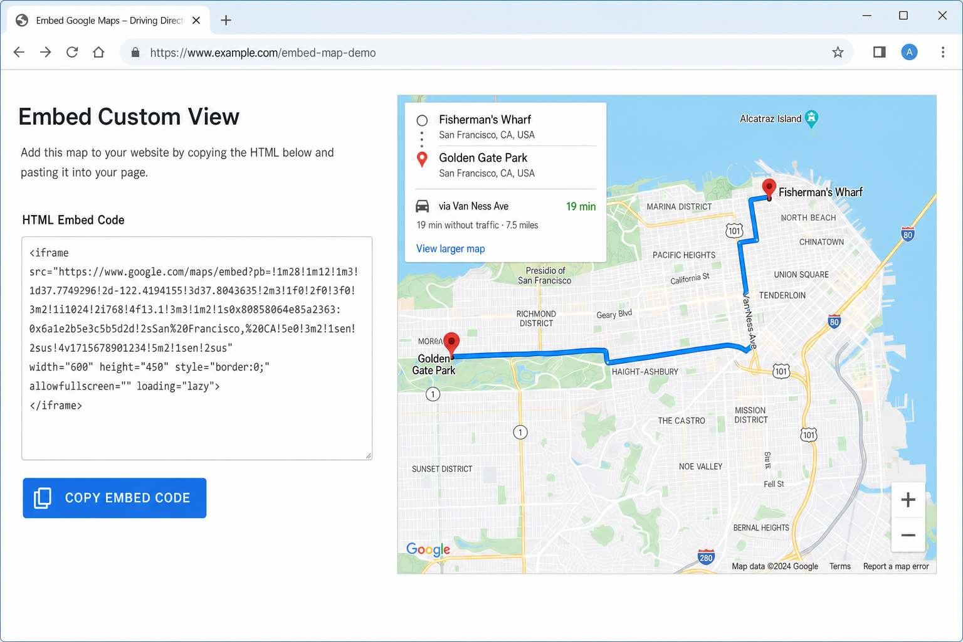
Task: Bookmark this page with the star icon
Action: click(x=838, y=52)
